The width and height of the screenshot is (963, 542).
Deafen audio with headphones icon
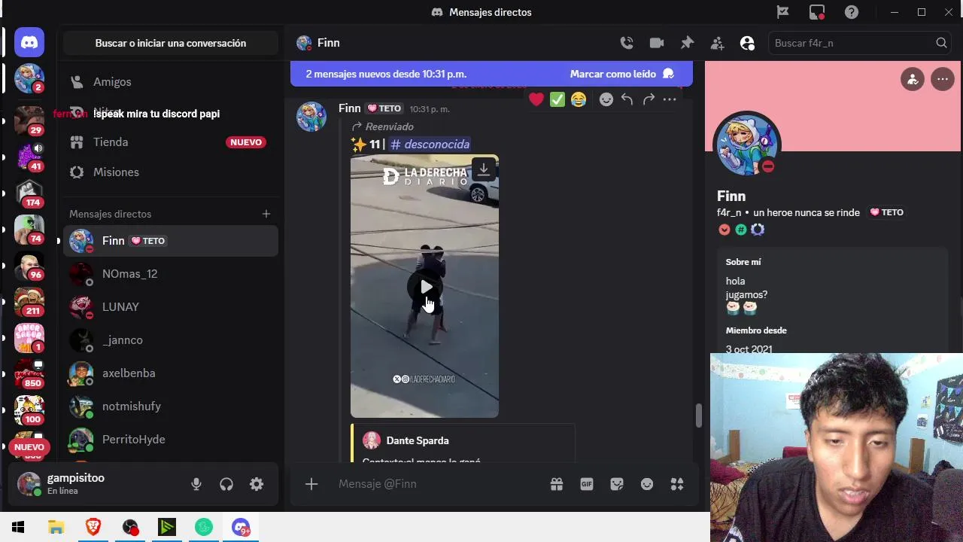pyautogui.click(x=226, y=484)
